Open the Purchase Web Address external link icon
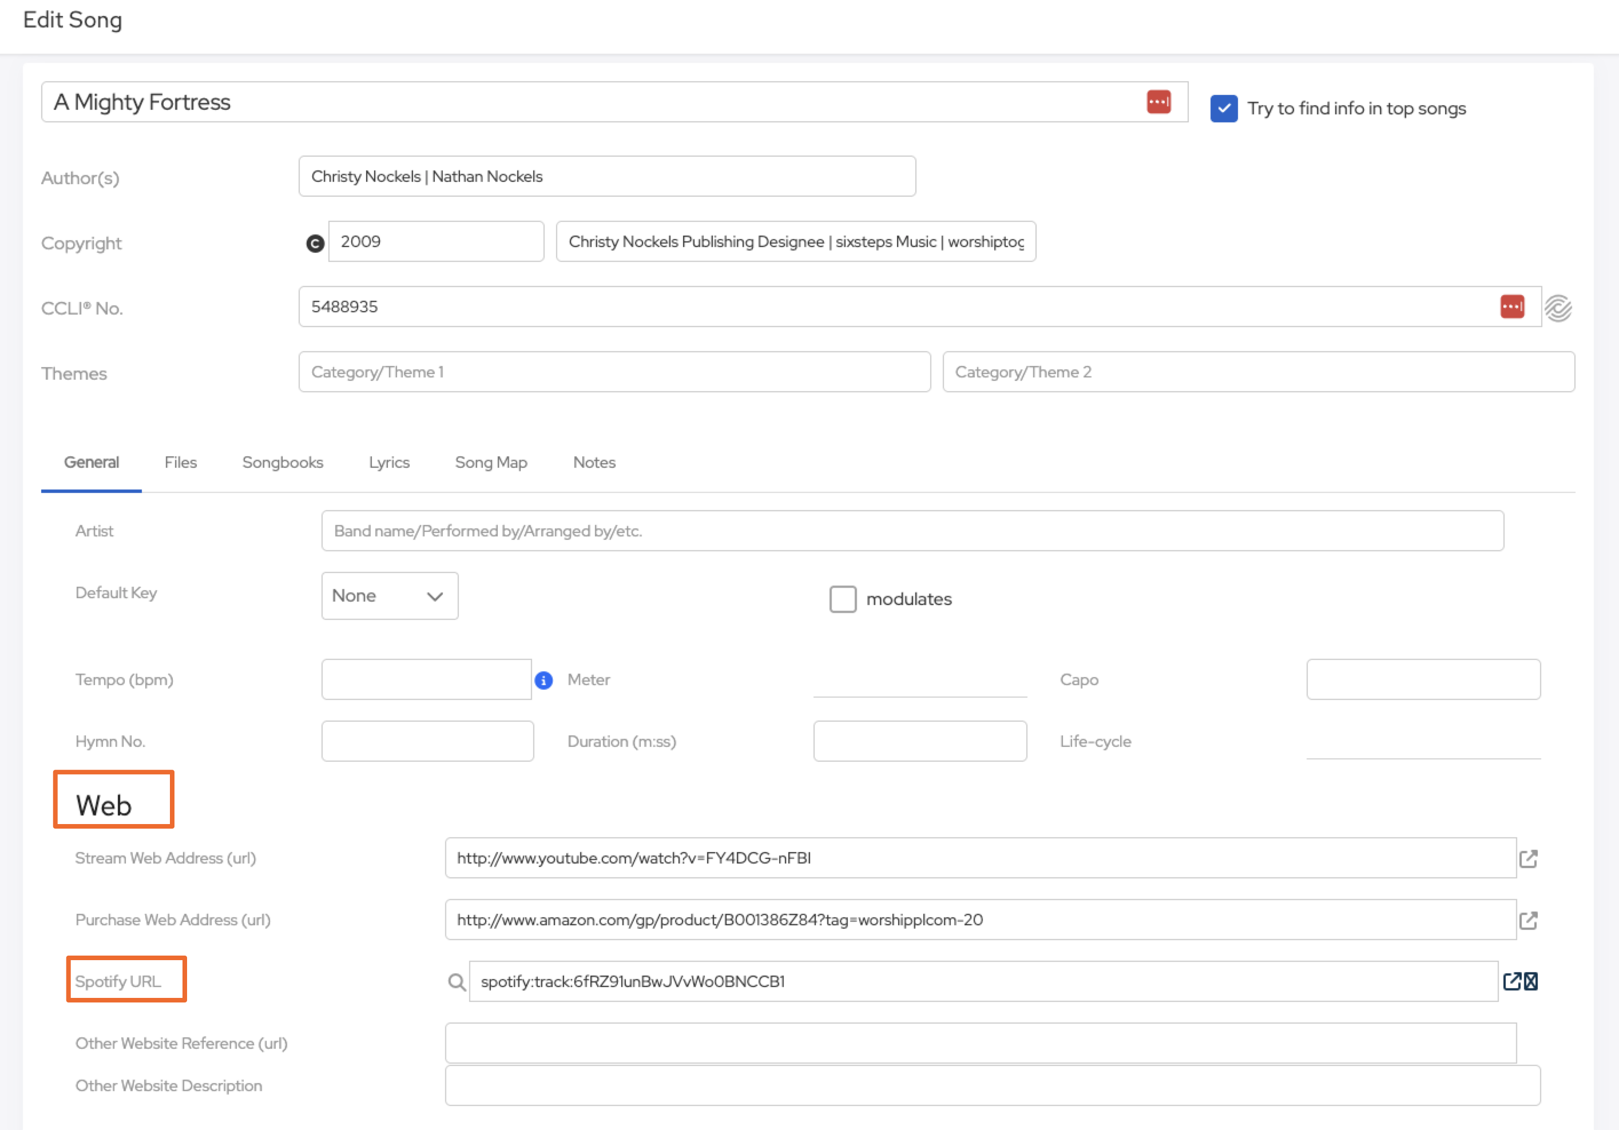1619x1130 pixels. point(1528,920)
